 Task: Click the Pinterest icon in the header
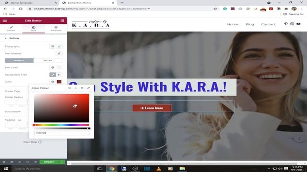coord(286,24)
